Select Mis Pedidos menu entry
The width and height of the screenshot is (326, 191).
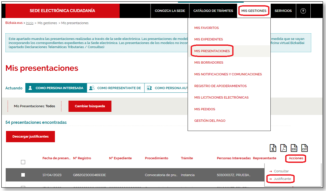204,109
